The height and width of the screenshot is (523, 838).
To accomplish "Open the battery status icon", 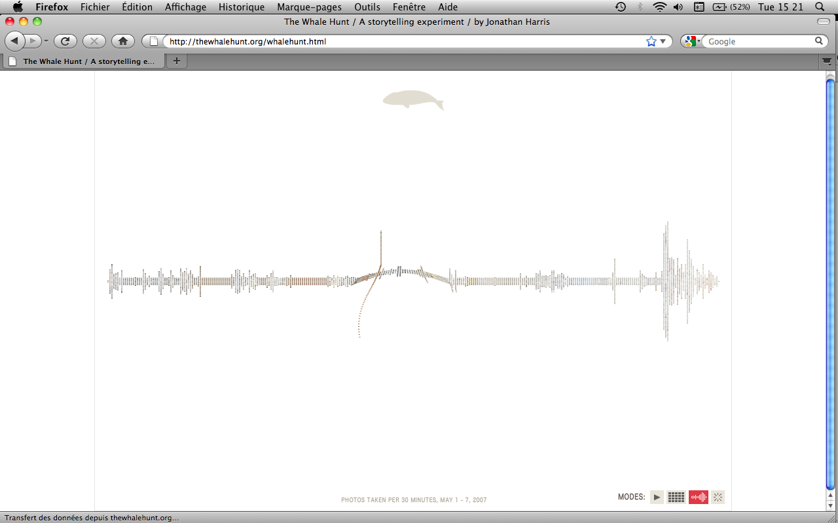I will (x=719, y=7).
